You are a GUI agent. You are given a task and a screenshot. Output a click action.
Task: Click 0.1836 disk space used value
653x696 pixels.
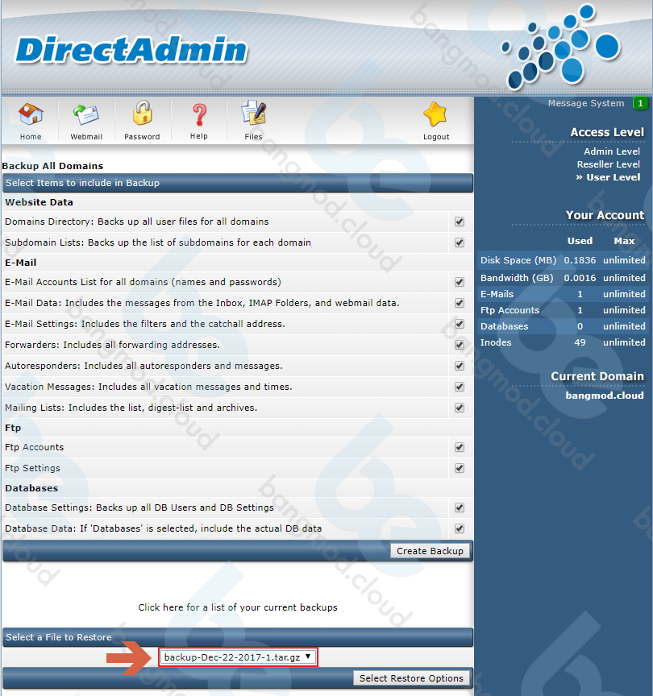[x=580, y=260]
